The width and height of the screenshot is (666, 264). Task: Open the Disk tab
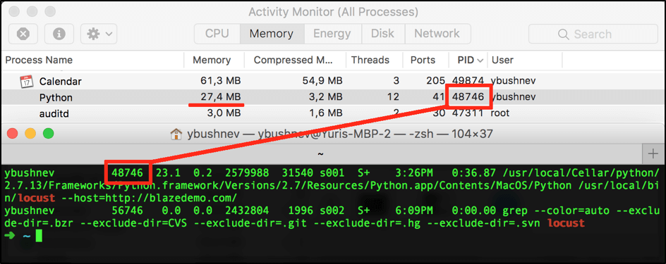[x=382, y=34]
